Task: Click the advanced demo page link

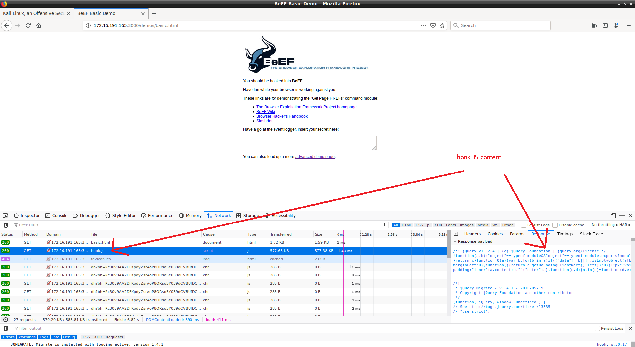Action: pos(315,156)
